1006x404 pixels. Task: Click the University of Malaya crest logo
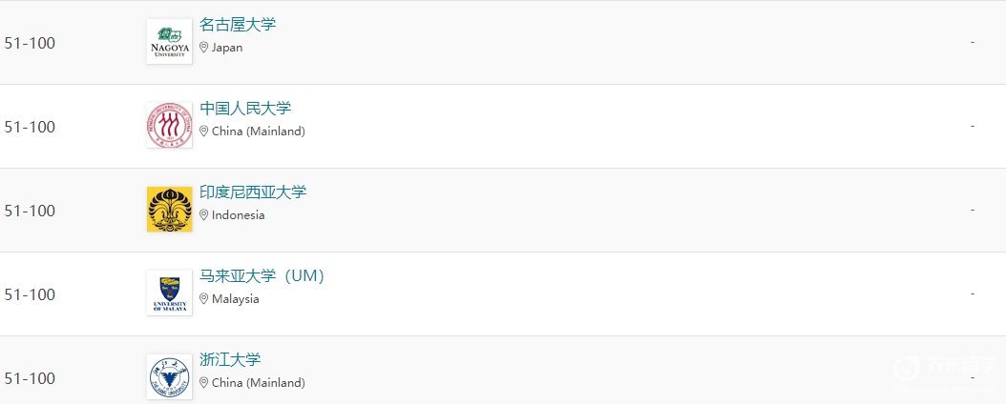coord(169,293)
